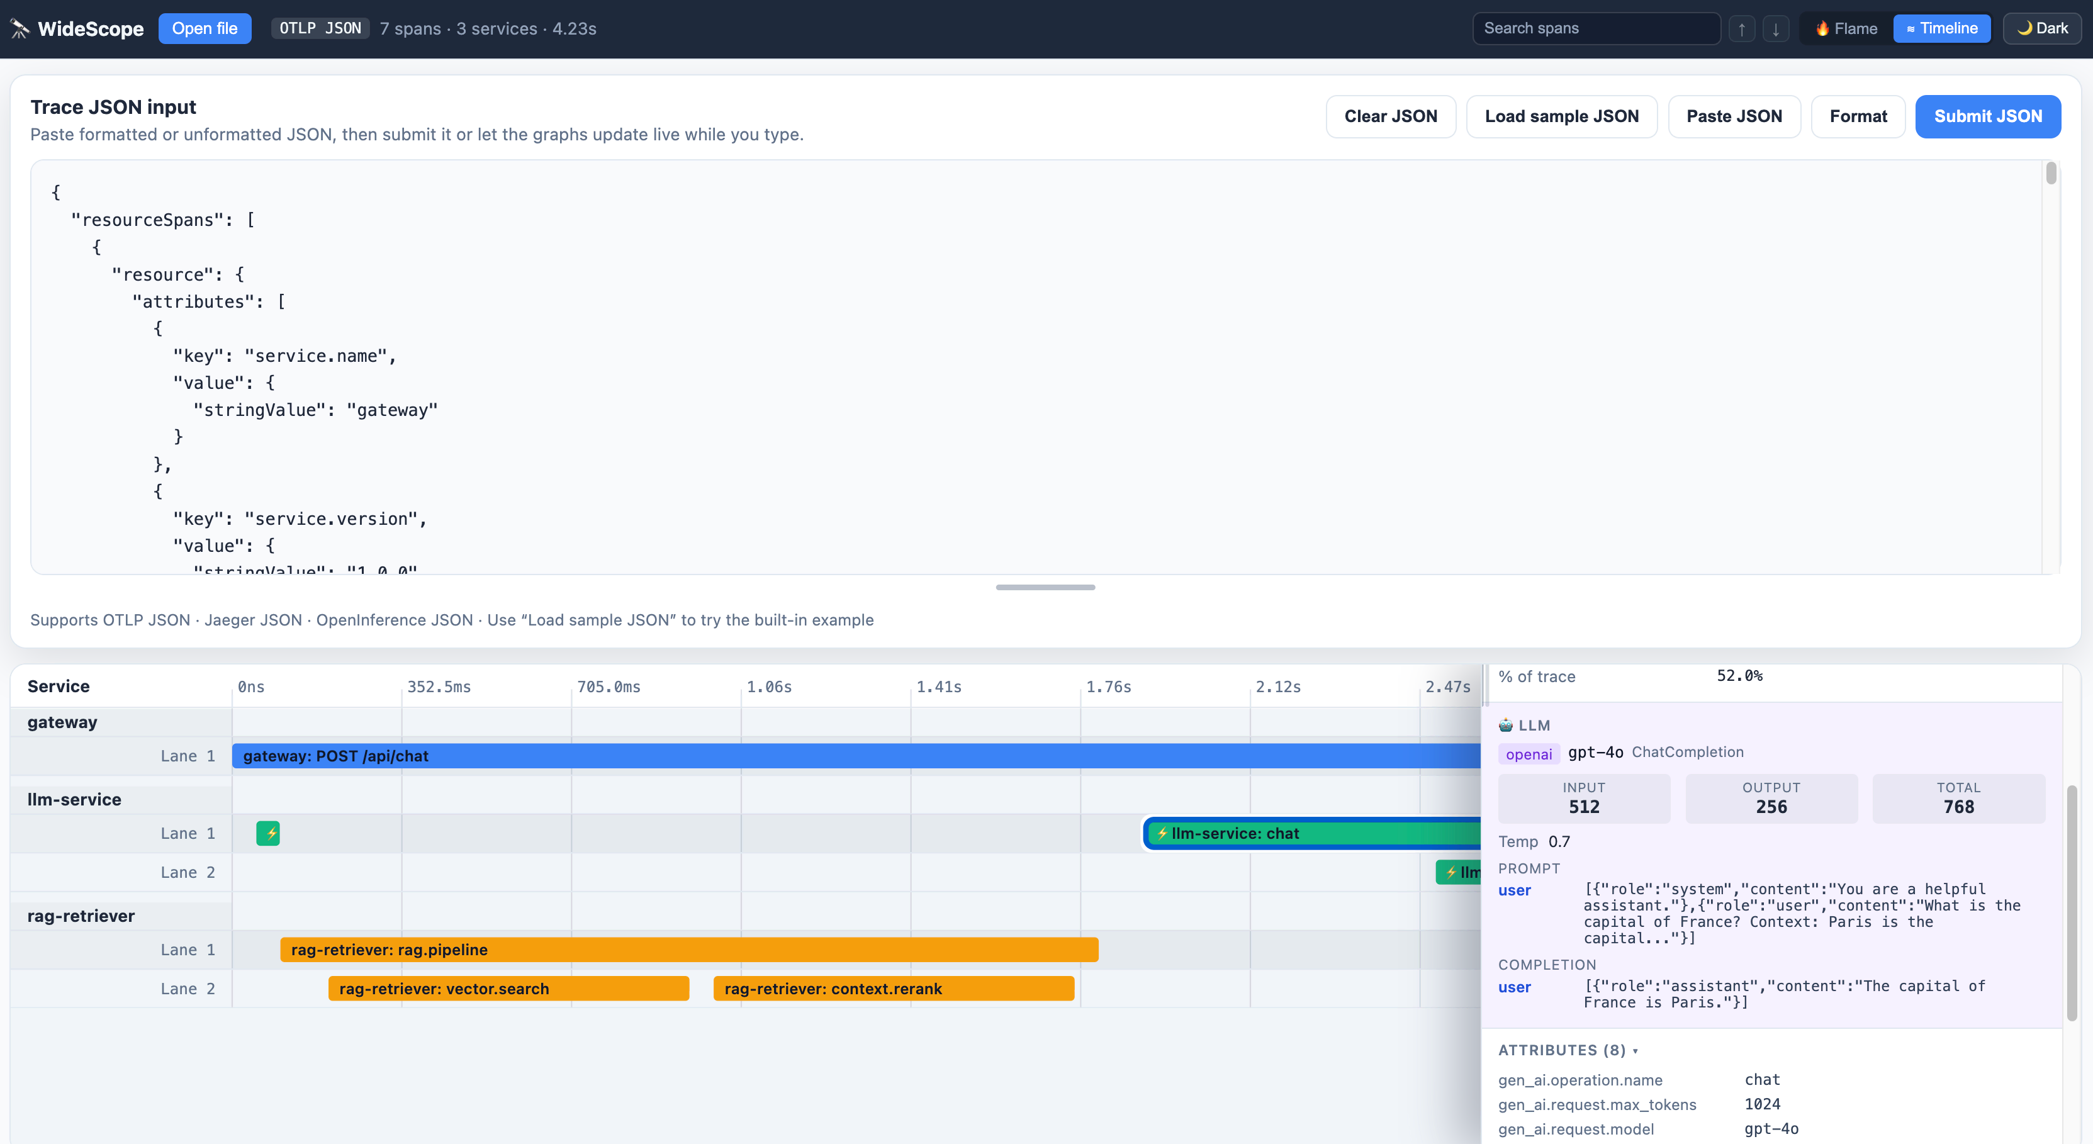Select the rag-retriever: rag.pipeline span

coord(689,949)
